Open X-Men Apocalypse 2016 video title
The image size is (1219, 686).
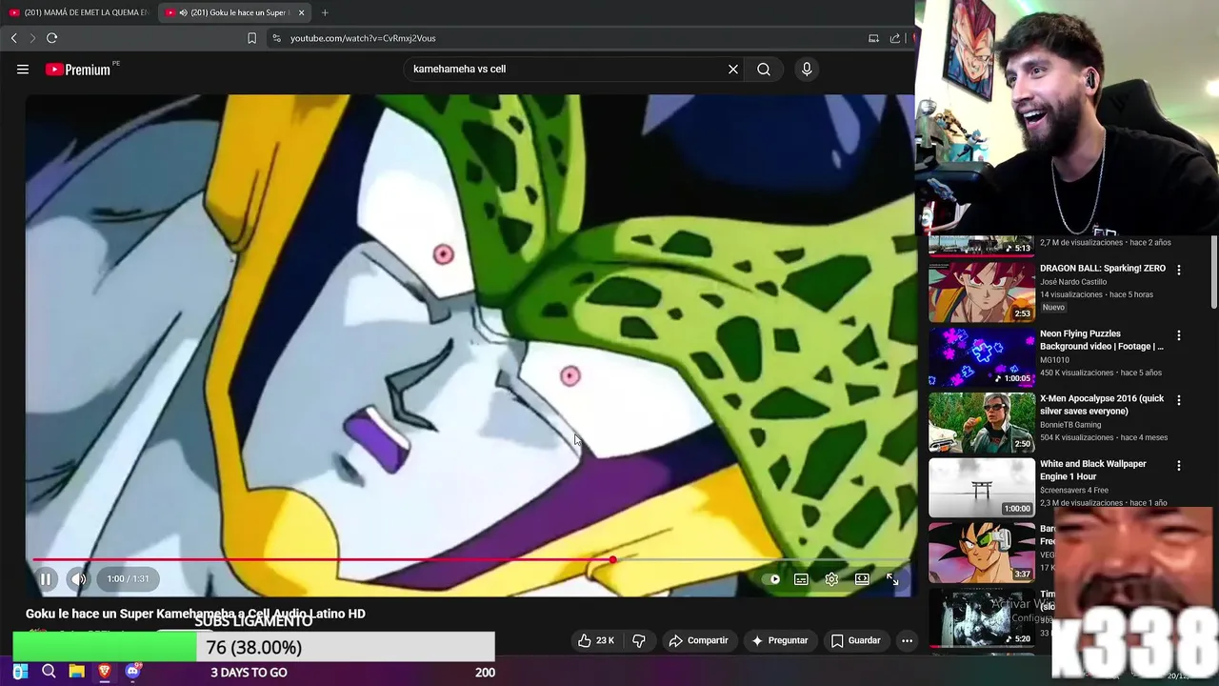coord(1102,405)
